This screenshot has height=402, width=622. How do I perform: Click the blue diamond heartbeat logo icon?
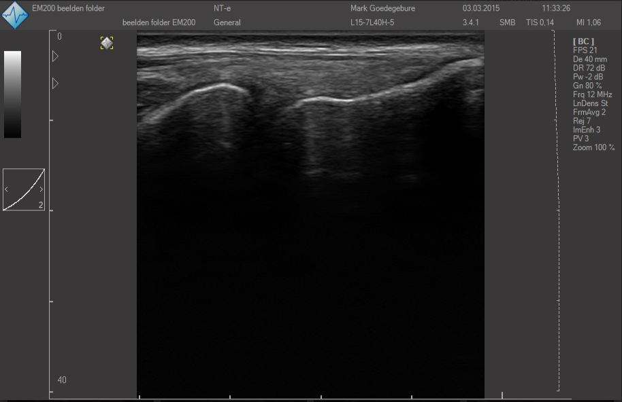15,15
